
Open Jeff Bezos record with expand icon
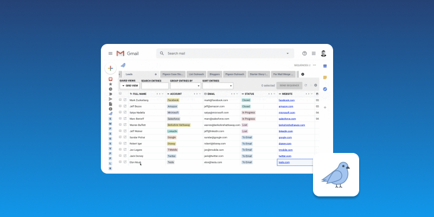125,106
